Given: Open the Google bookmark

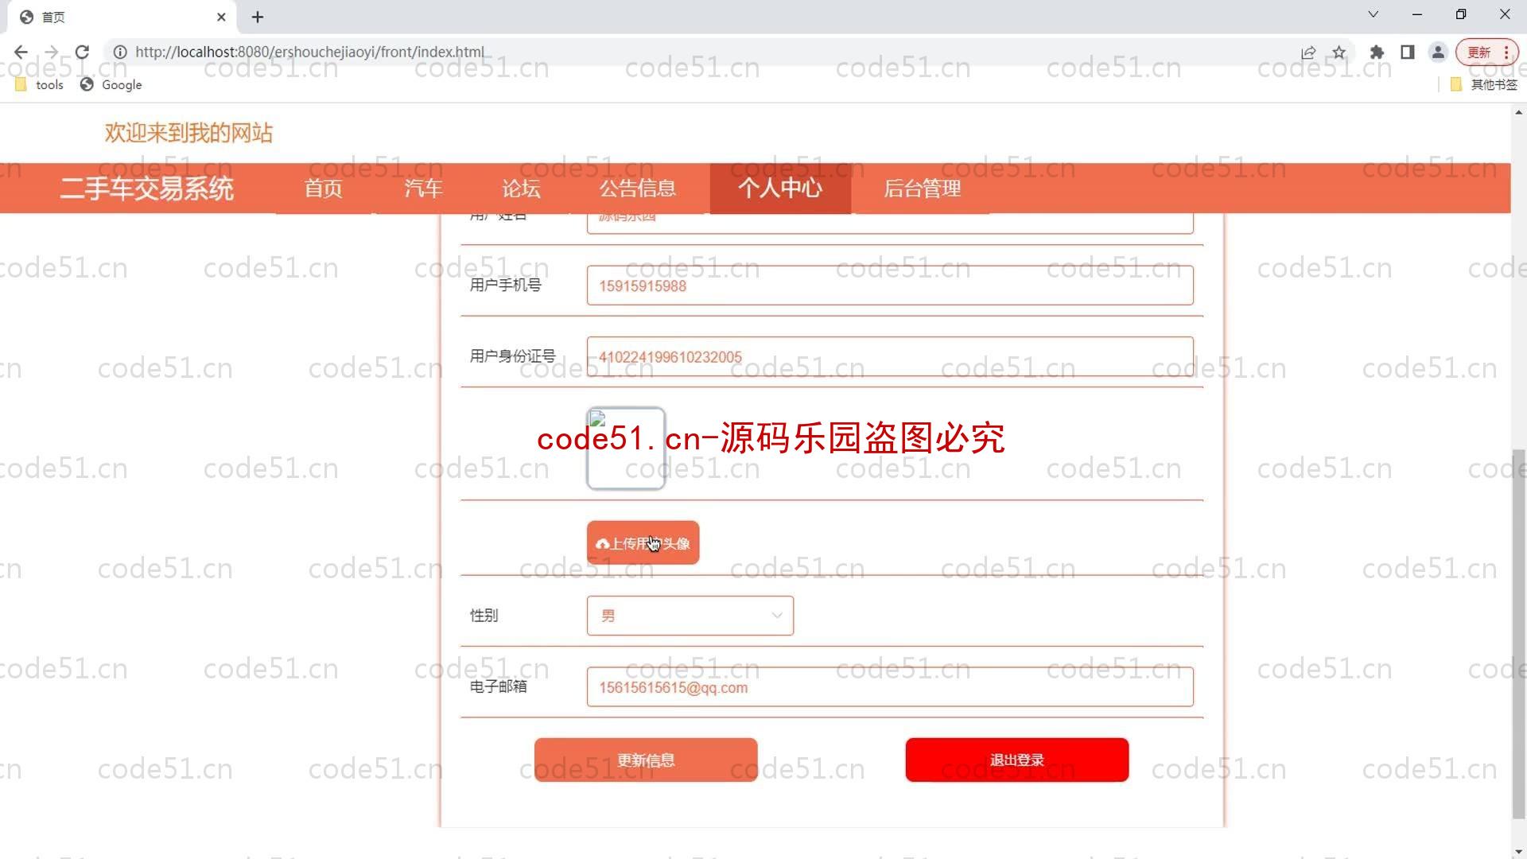Looking at the screenshot, I should pyautogui.click(x=111, y=85).
